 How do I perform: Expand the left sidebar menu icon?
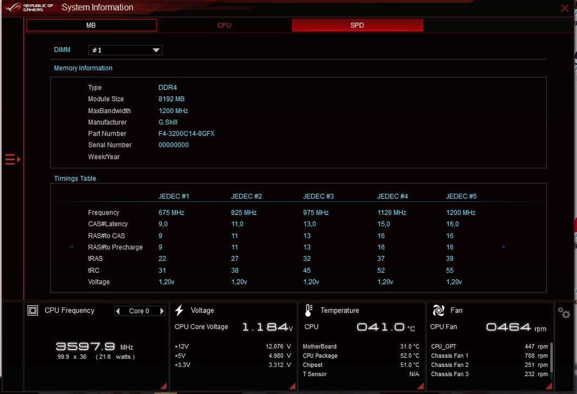pos(13,159)
